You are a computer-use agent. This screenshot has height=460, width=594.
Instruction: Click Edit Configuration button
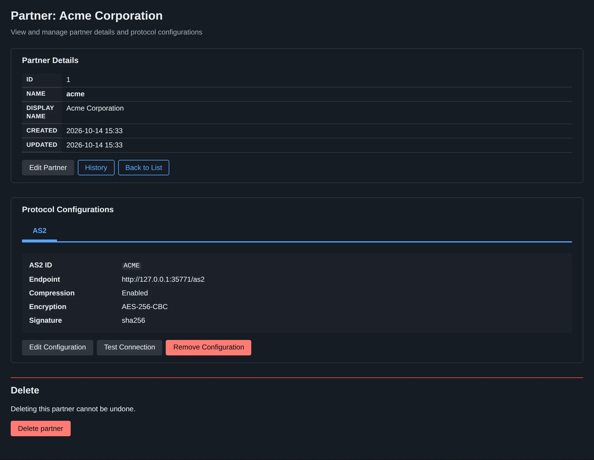click(x=57, y=347)
